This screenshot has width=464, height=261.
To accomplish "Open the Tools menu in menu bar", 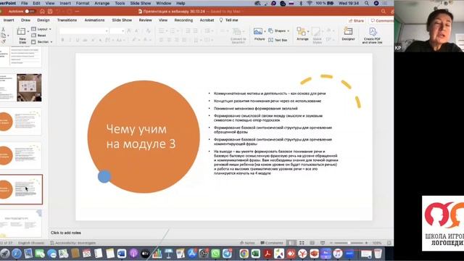I will 120,3.
